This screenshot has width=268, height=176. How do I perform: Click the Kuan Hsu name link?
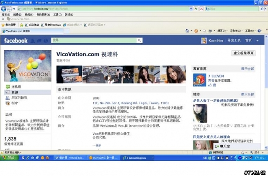click(216, 41)
